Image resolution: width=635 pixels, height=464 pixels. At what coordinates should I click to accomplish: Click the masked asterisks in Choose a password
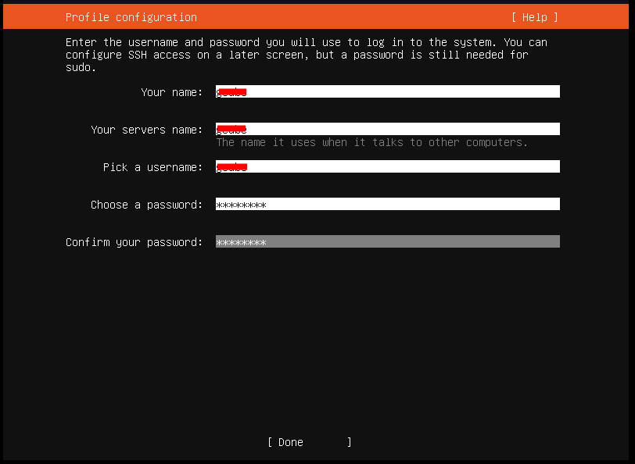pos(241,205)
